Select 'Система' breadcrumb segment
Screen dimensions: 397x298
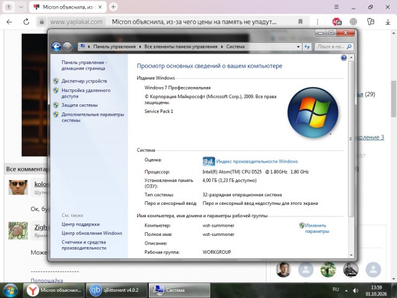[236, 47]
